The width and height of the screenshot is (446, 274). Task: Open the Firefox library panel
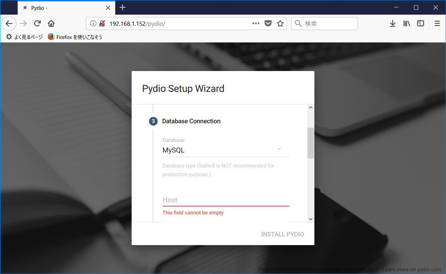(406, 23)
